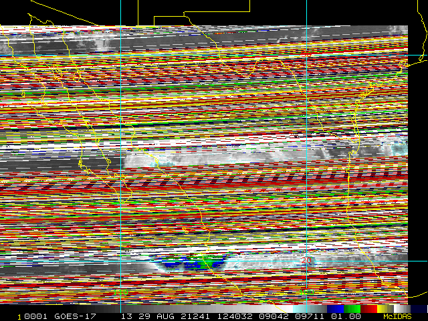The image size is (428, 321).
Task: Pick the yellow segment of the color bar
Action: 385,309
